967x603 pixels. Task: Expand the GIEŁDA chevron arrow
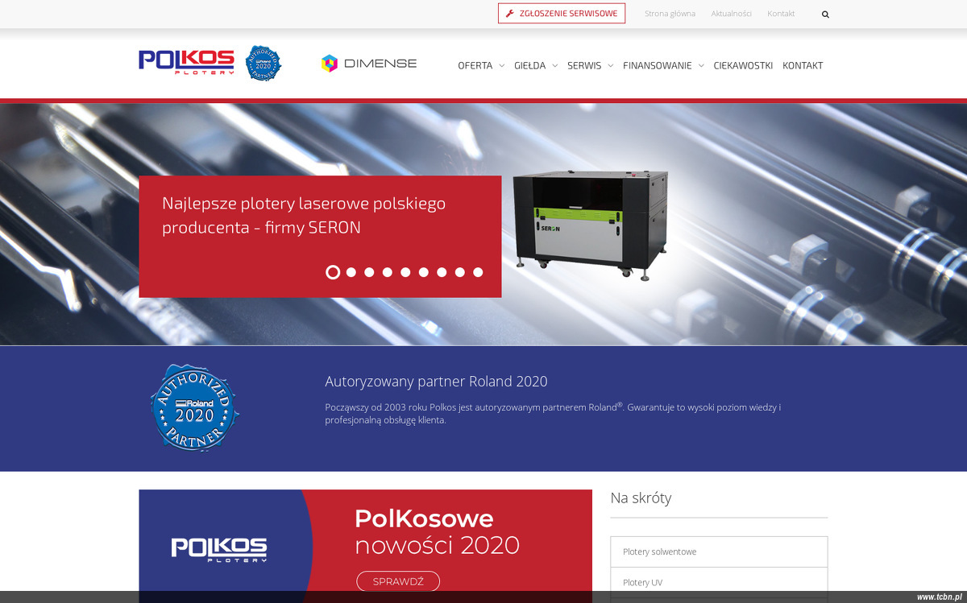point(554,66)
